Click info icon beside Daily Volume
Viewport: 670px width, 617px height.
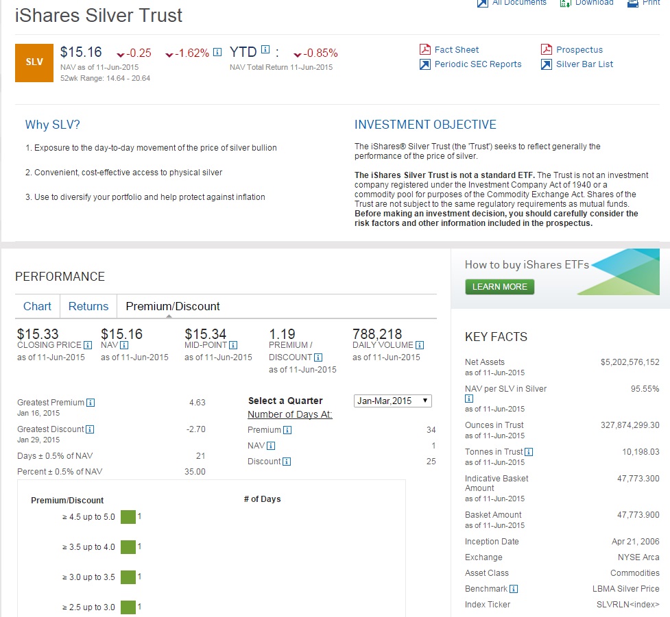(x=420, y=345)
